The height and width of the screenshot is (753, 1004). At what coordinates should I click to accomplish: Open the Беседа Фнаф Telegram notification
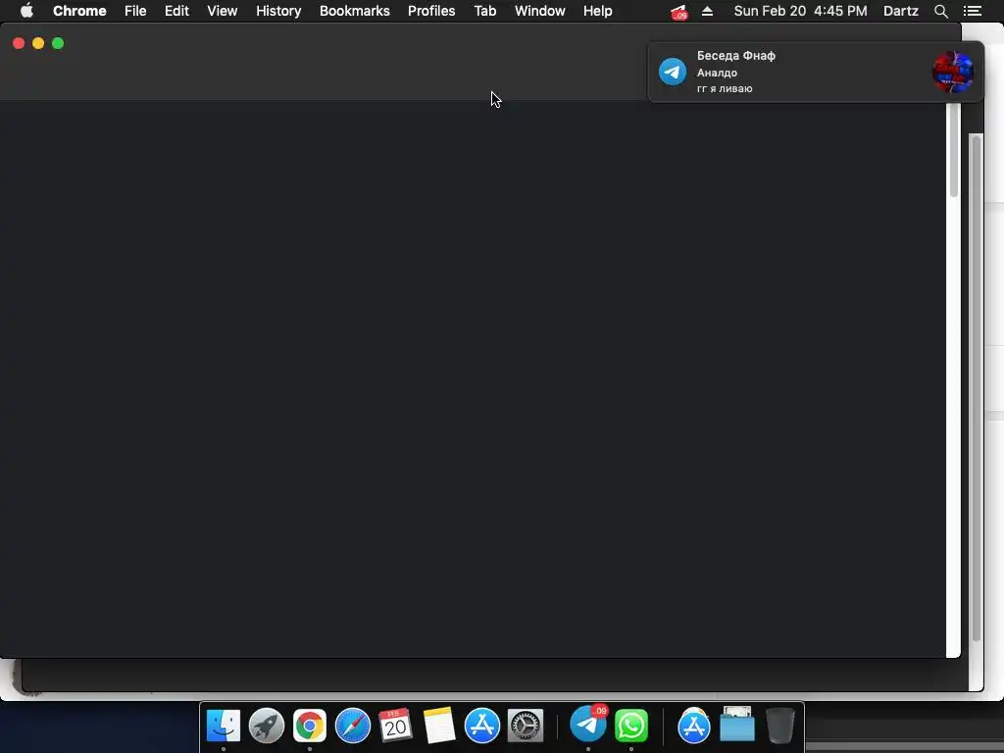click(816, 72)
